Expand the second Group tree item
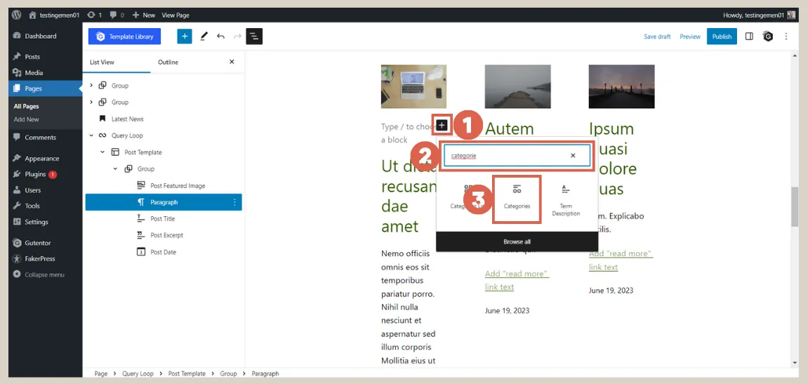808x384 pixels. coord(91,102)
